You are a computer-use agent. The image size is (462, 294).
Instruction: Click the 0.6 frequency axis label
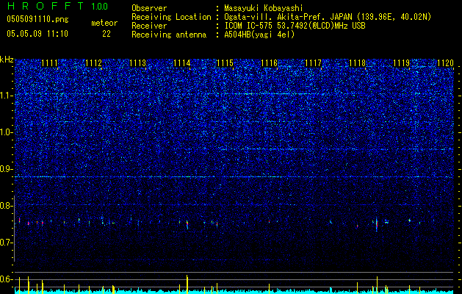pyautogui.click(x=7, y=279)
